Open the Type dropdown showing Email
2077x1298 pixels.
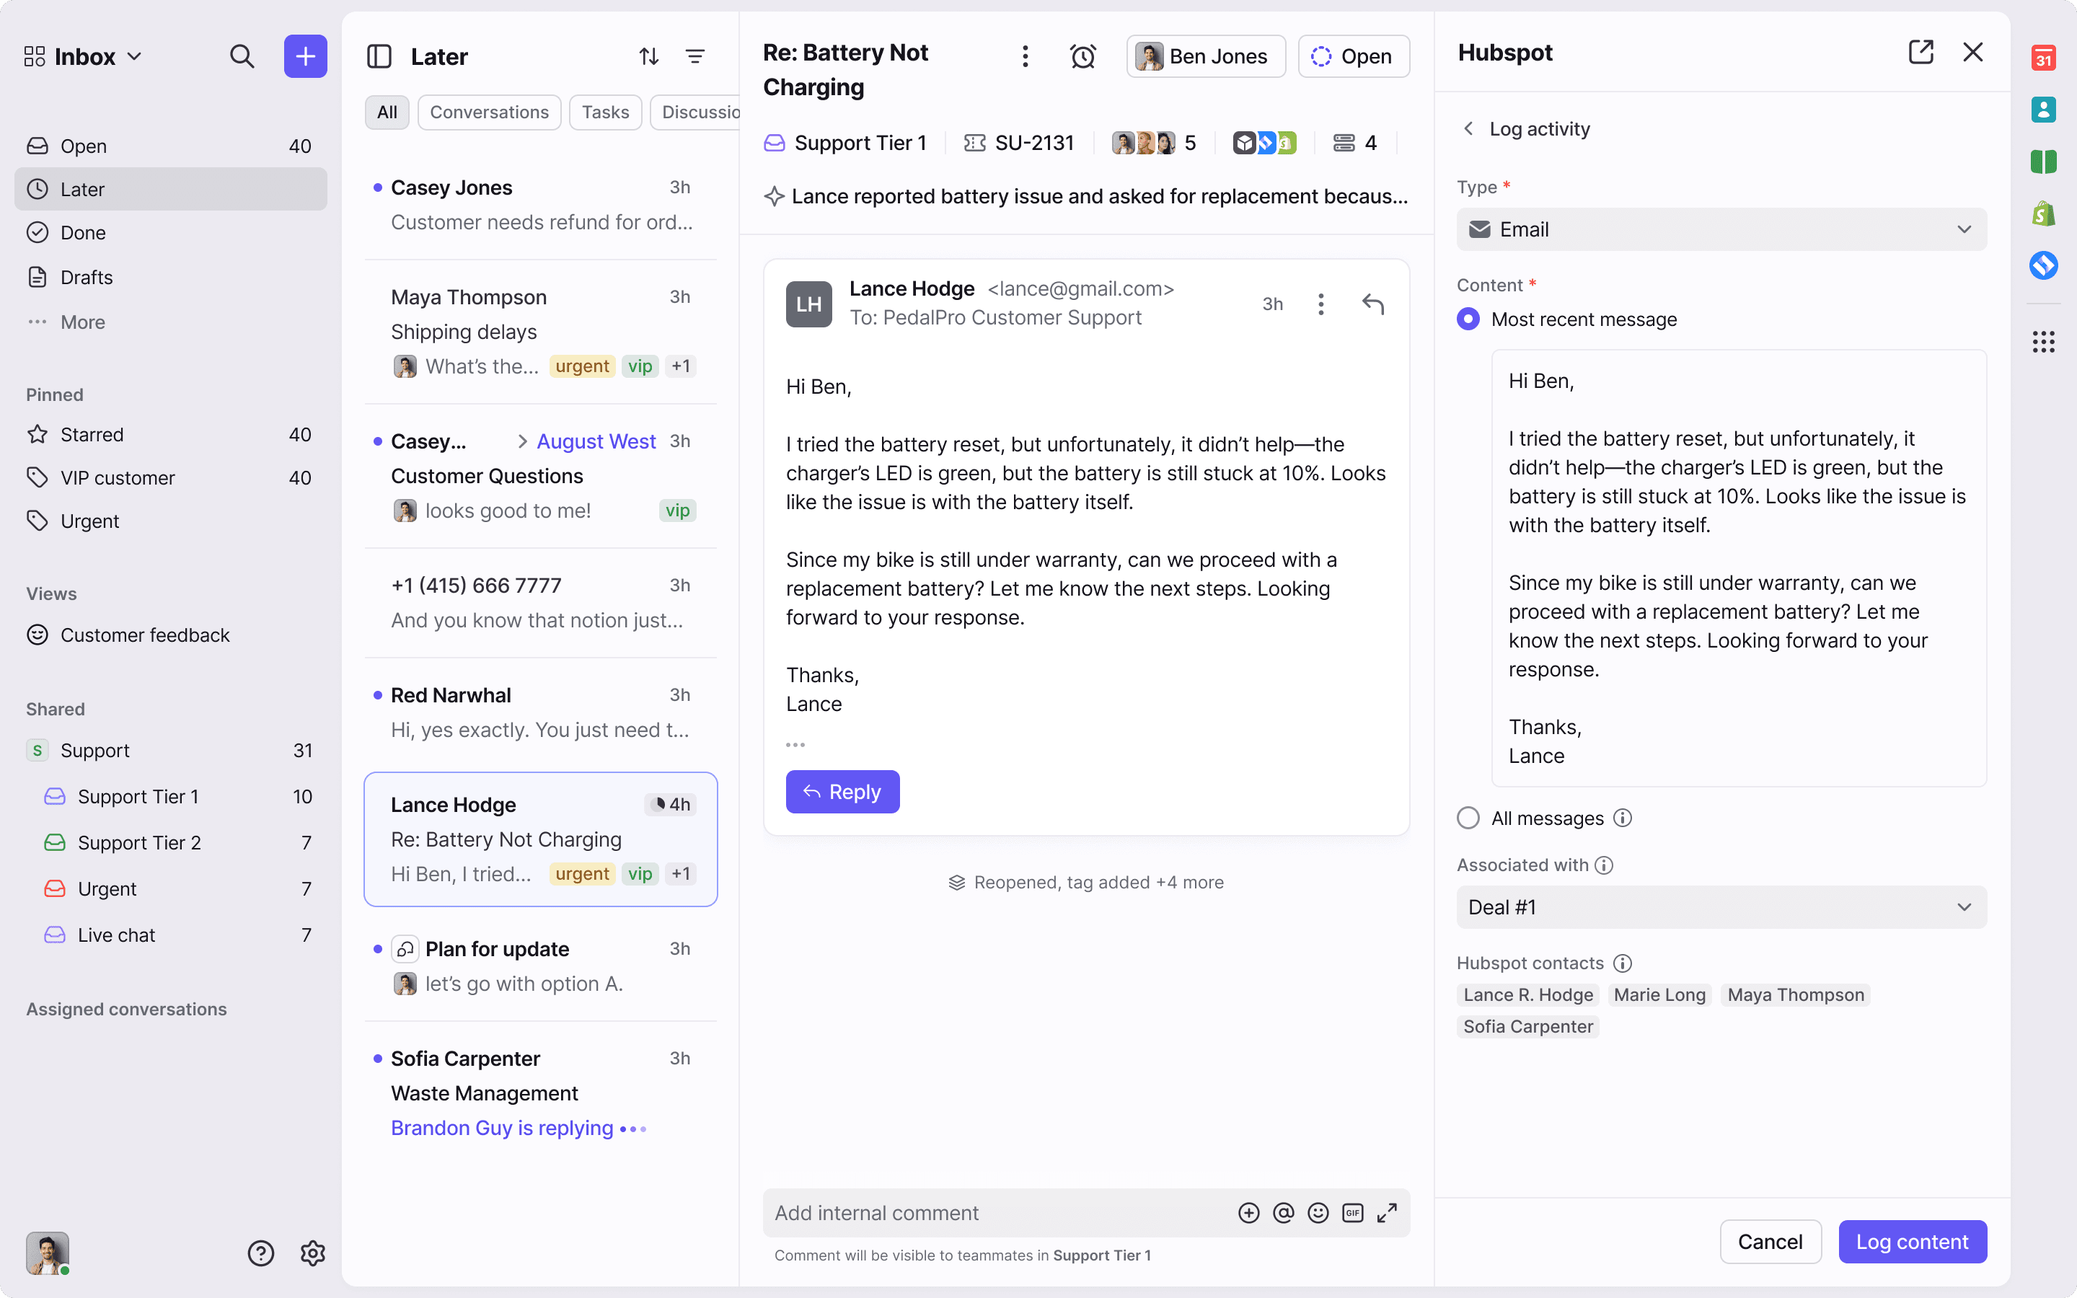pos(1721,229)
